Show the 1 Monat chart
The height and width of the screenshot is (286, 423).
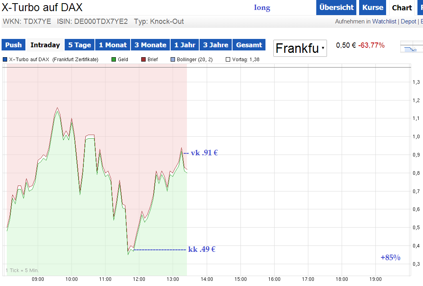(x=113, y=45)
